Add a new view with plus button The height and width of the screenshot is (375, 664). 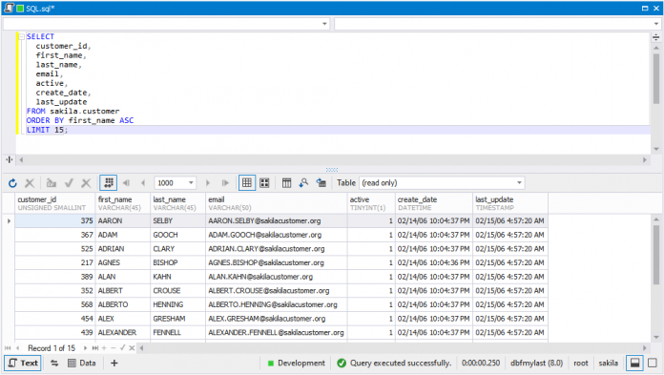(x=114, y=364)
